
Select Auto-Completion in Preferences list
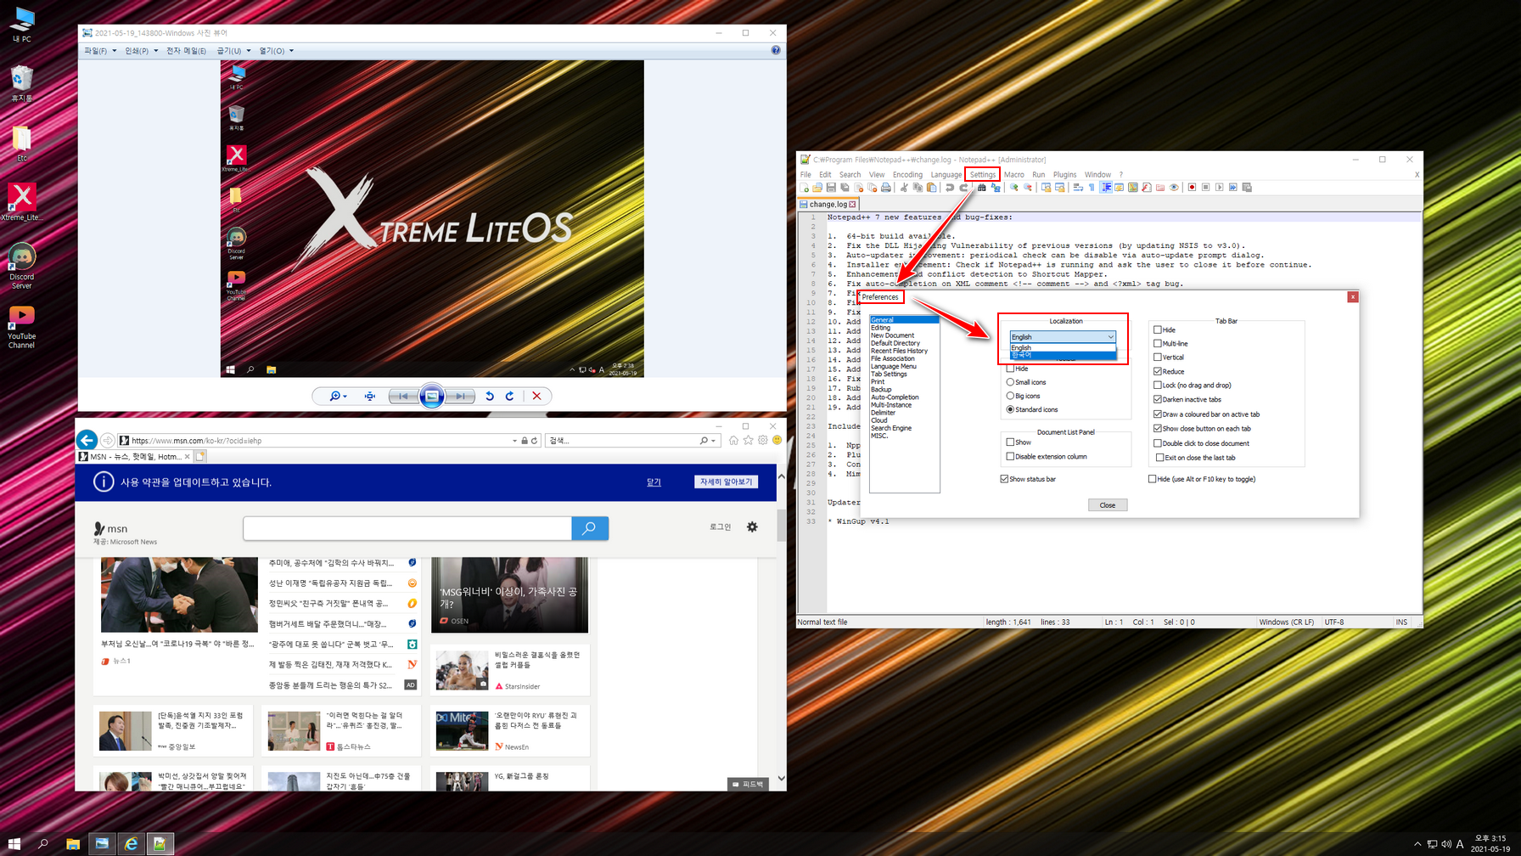(x=895, y=397)
